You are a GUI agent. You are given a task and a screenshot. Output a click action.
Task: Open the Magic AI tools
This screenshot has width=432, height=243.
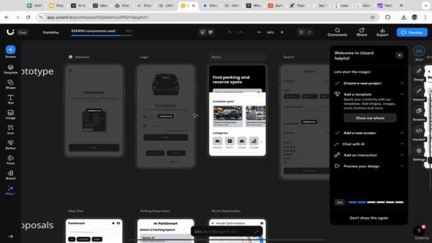[11, 190]
